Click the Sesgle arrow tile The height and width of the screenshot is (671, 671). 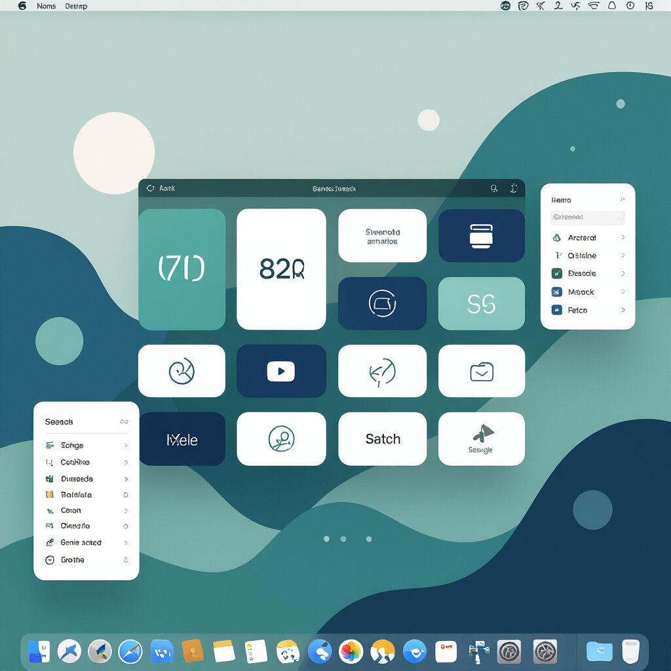click(x=482, y=439)
